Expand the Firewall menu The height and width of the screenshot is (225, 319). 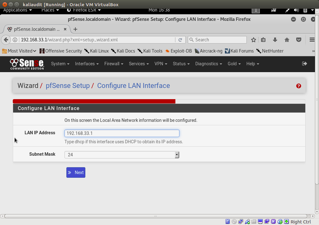[114, 64]
